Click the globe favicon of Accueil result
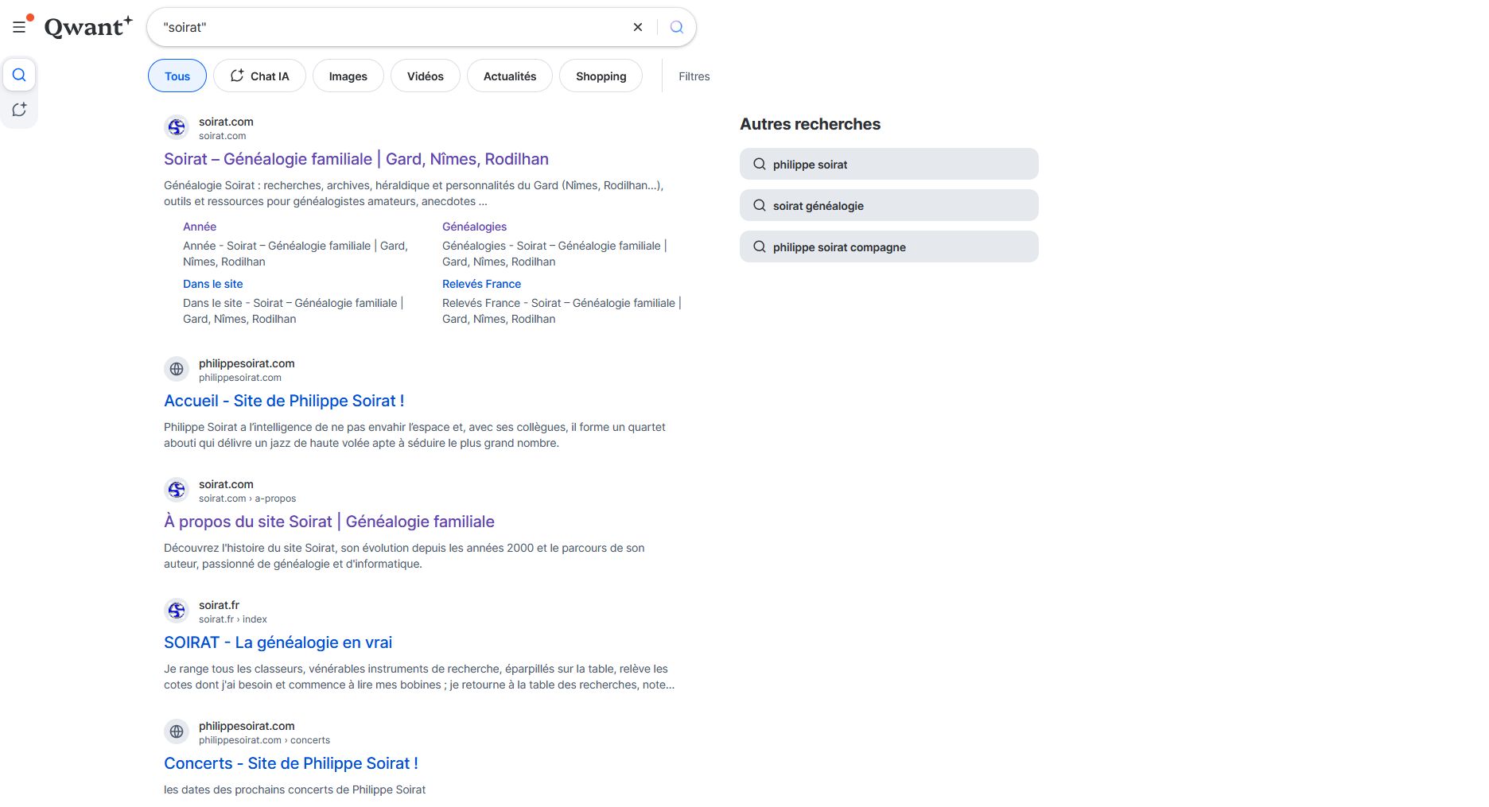This screenshot has height=807, width=1489. pos(177,369)
